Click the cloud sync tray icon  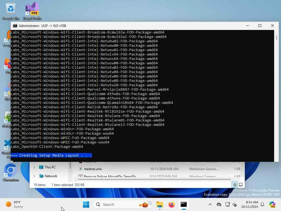click(219, 204)
